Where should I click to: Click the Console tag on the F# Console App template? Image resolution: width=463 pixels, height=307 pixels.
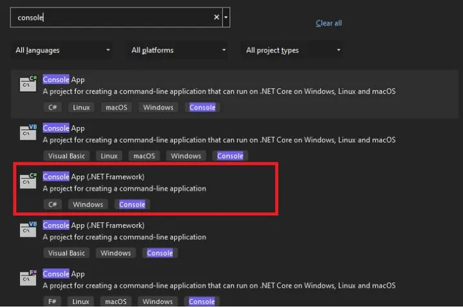point(202,301)
